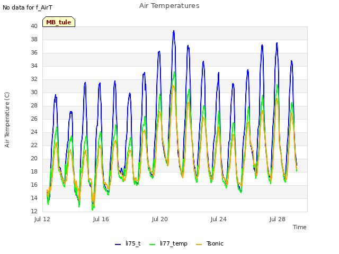339x254 pixels.
Task: Click the 12 y-axis tick label
Action: (34, 211)
